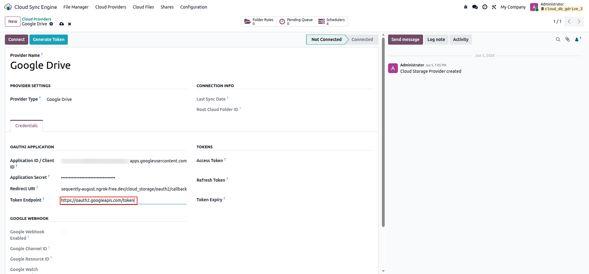Select the Credentials tab
This screenshot has height=274, width=589.
(26, 126)
